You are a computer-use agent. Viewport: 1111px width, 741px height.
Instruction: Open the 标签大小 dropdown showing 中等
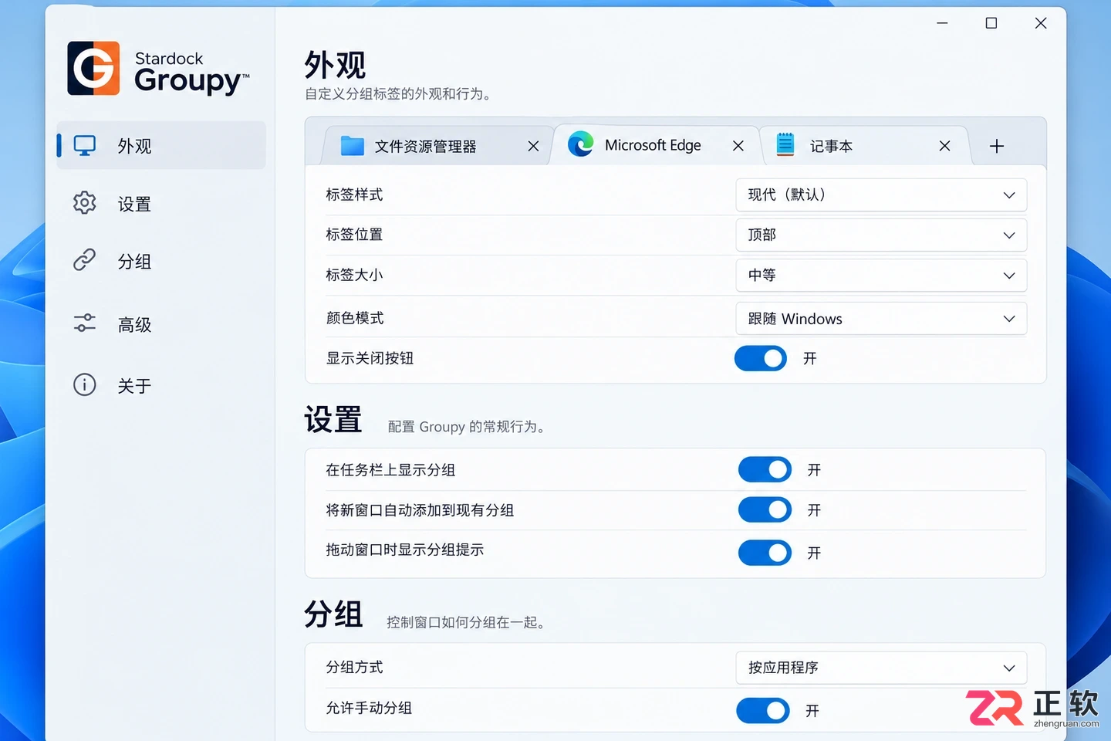881,275
